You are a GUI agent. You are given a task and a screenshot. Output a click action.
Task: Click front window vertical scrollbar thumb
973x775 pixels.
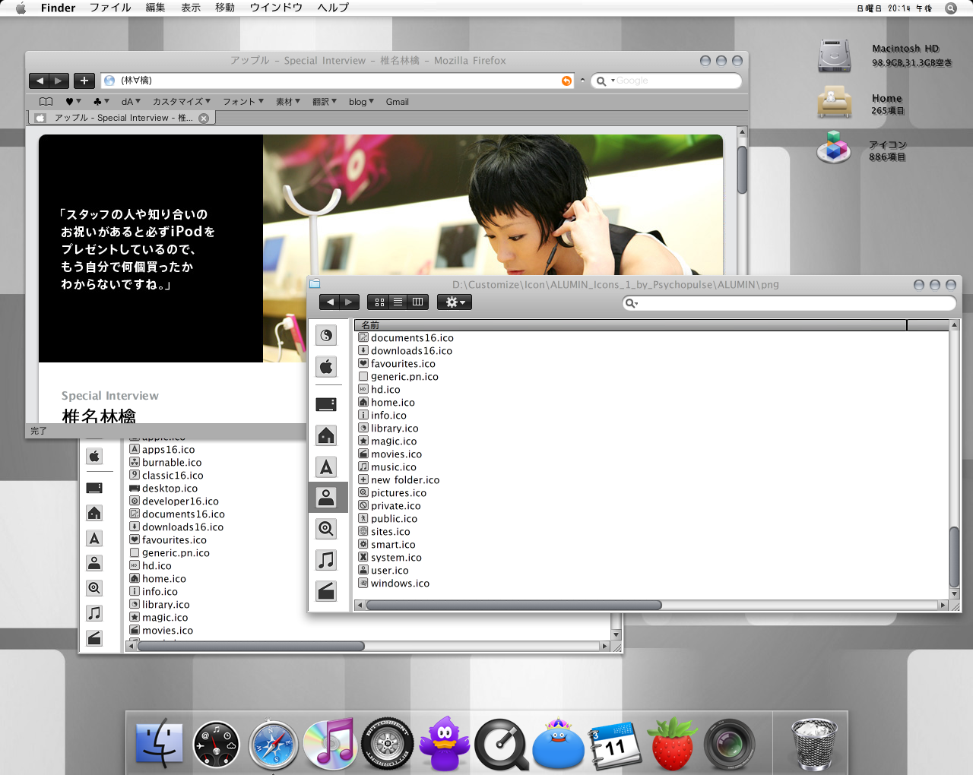pyautogui.click(x=955, y=557)
